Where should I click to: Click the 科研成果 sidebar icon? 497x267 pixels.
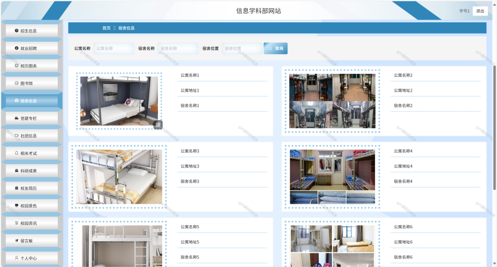(x=17, y=170)
